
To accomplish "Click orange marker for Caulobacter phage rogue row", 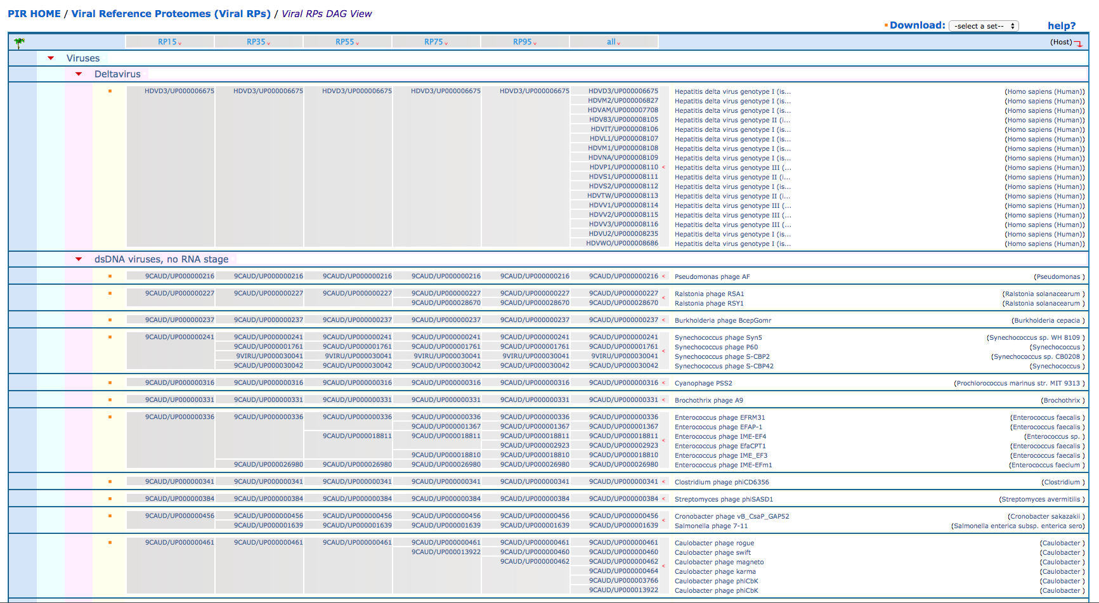I will [110, 543].
